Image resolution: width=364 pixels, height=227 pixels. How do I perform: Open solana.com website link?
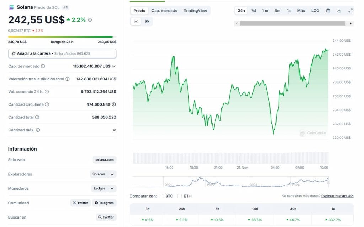tap(105, 160)
